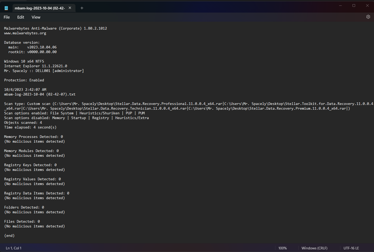
Task: Click the Notepad app icon in title bar
Action: [6, 8]
